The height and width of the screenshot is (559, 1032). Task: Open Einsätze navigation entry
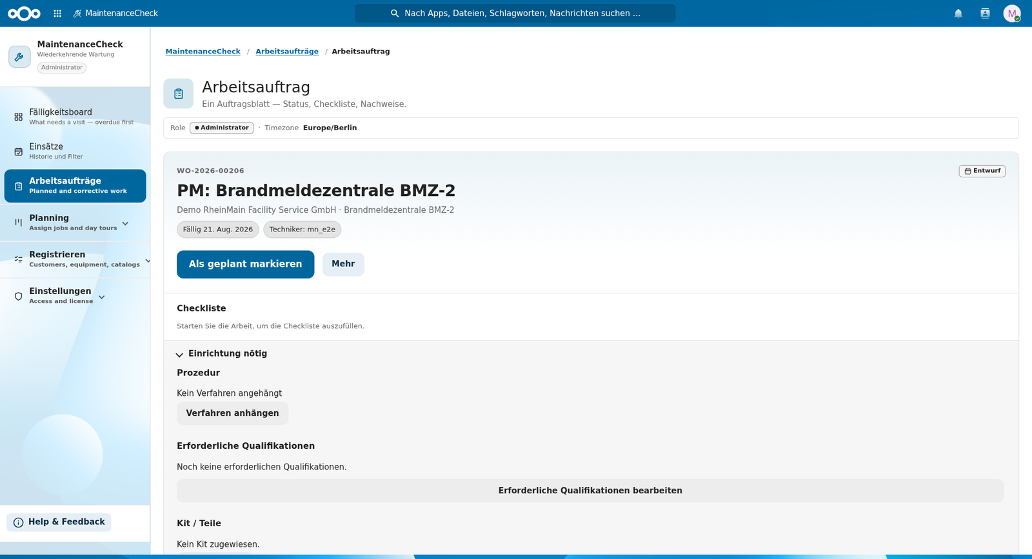[x=75, y=152]
